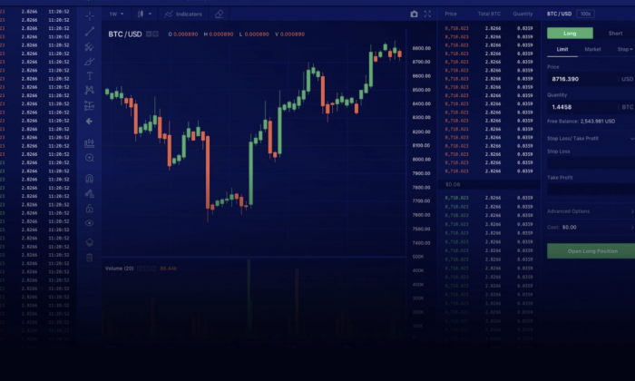Click the Total BTC column header

(489, 14)
